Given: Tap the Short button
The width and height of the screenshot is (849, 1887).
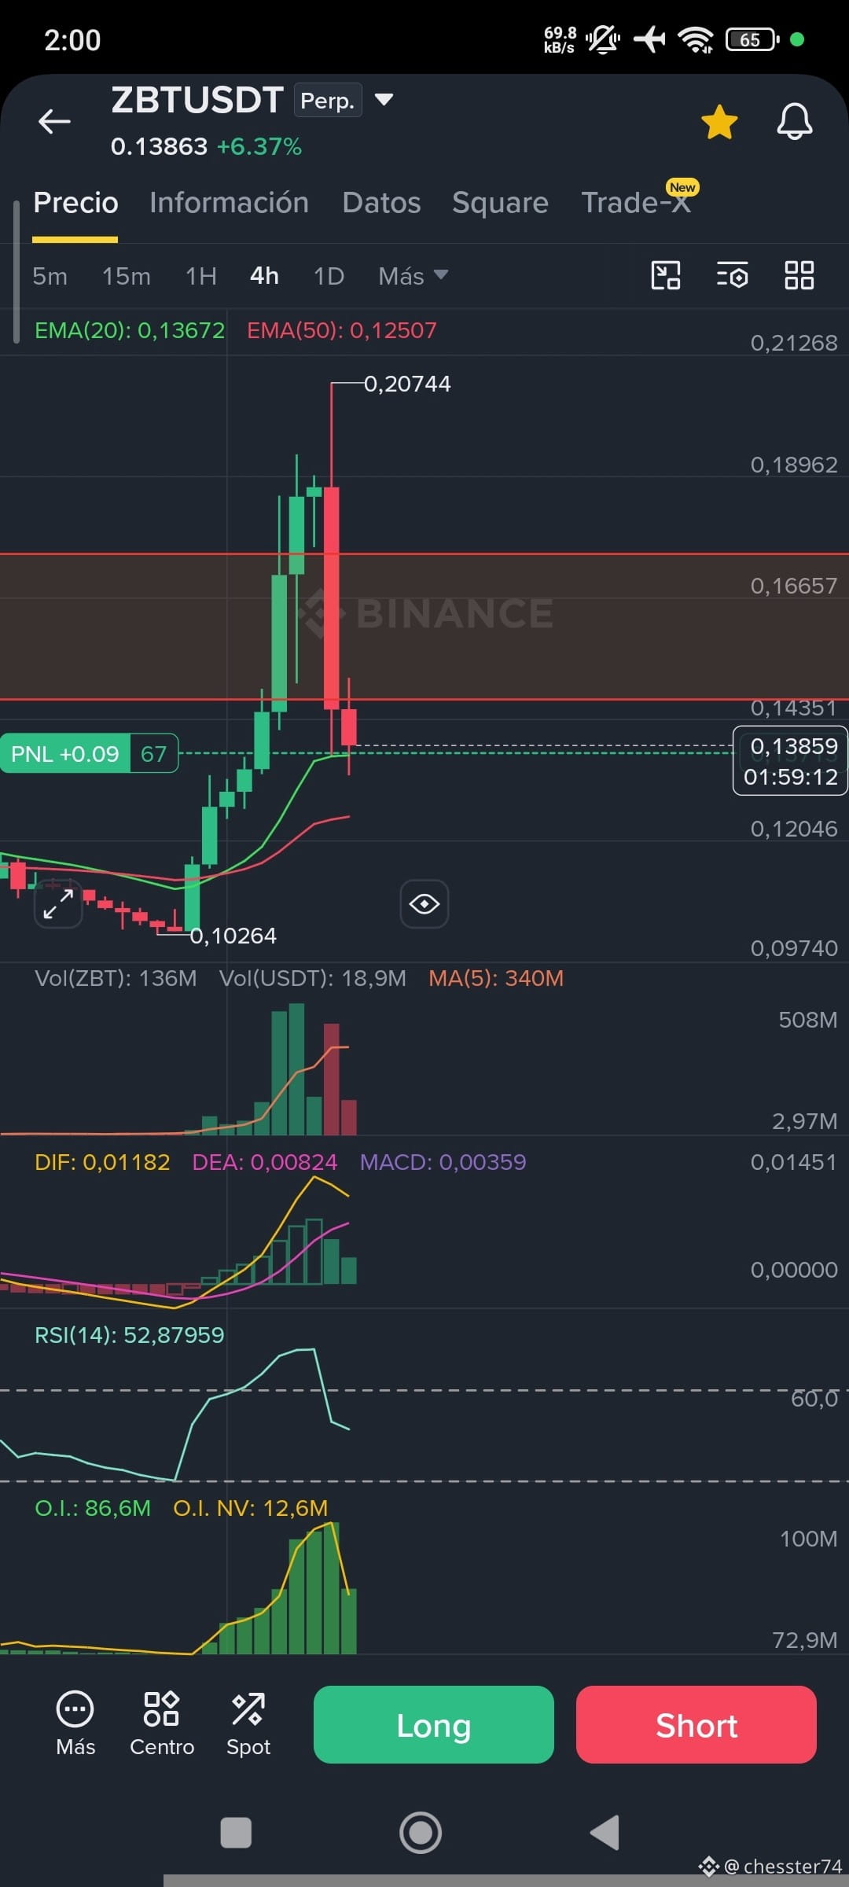Looking at the screenshot, I should tap(696, 1724).
